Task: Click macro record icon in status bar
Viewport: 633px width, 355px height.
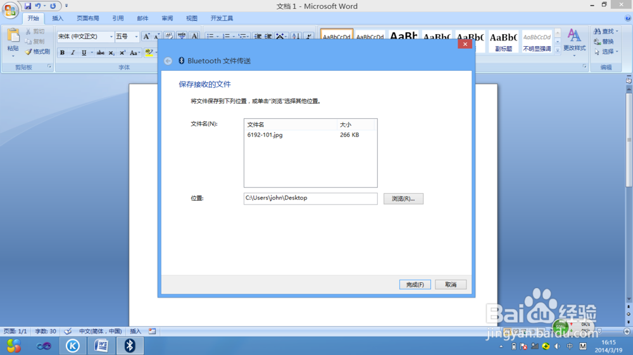Action: point(152,331)
